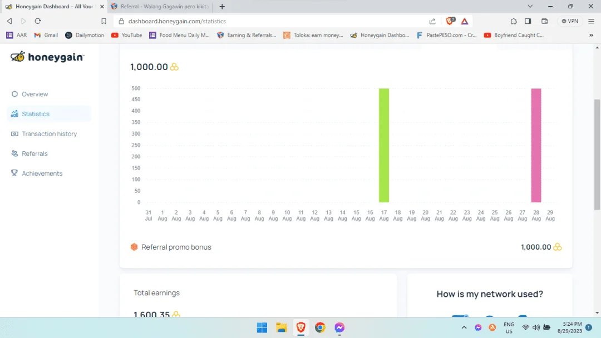This screenshot has width=601, height=338.
Task: Open the Gmail bookmark
Action: point(46,35)
